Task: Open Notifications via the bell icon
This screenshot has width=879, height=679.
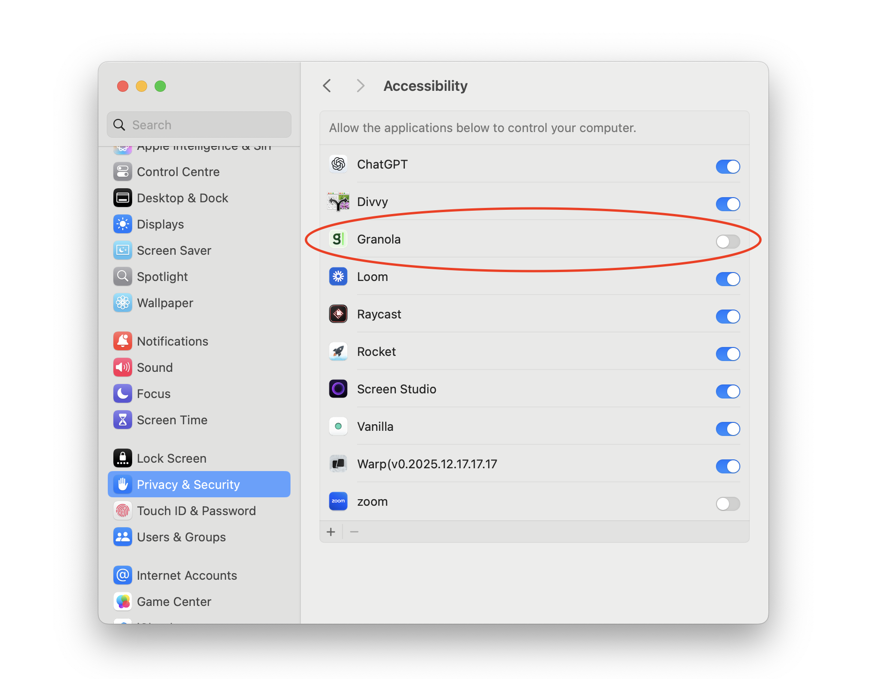Action: coord(122,341)
